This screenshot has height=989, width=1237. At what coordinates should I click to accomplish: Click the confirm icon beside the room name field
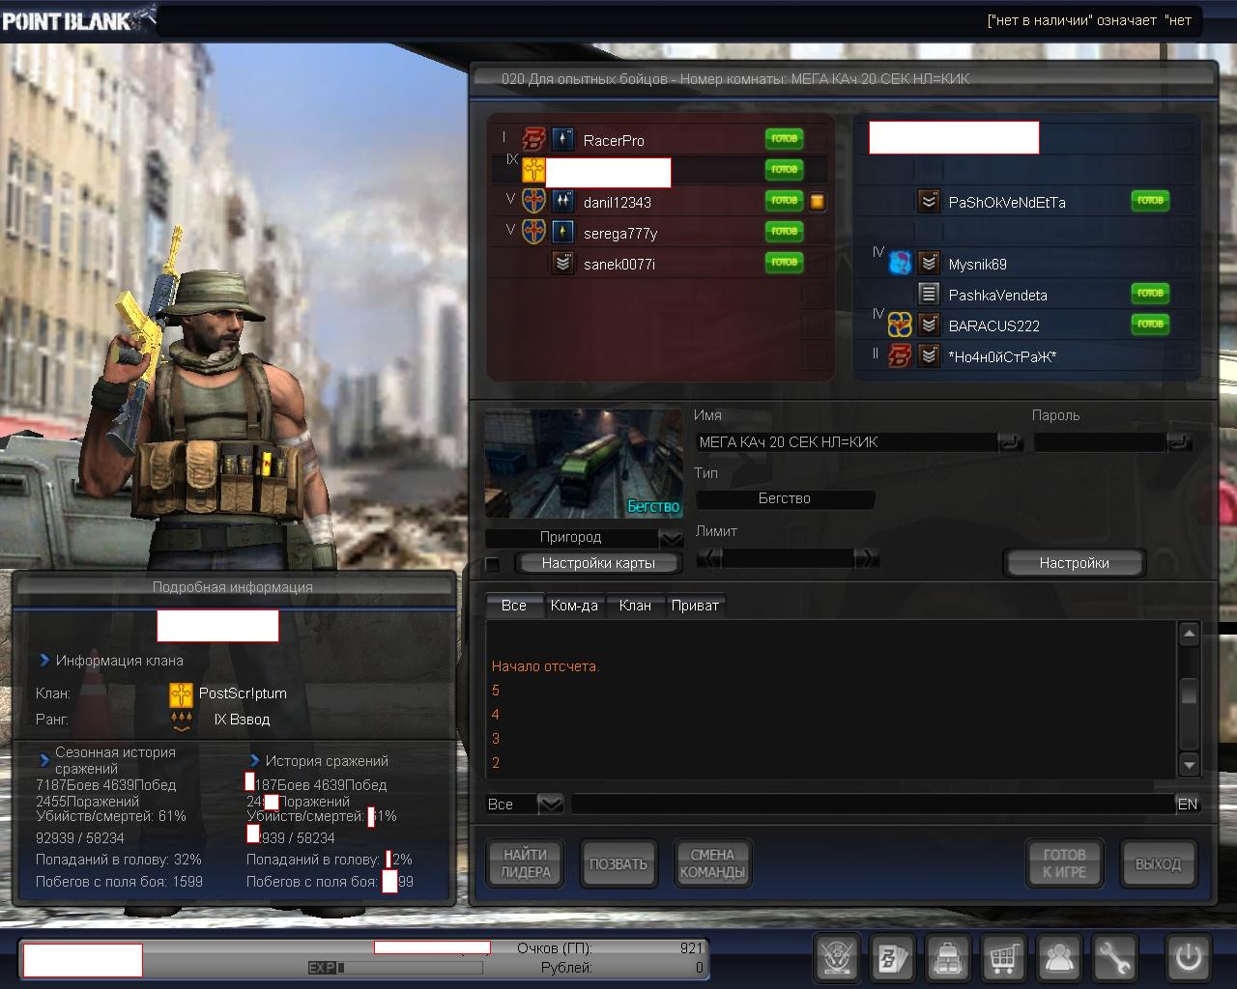(1010, 442)
